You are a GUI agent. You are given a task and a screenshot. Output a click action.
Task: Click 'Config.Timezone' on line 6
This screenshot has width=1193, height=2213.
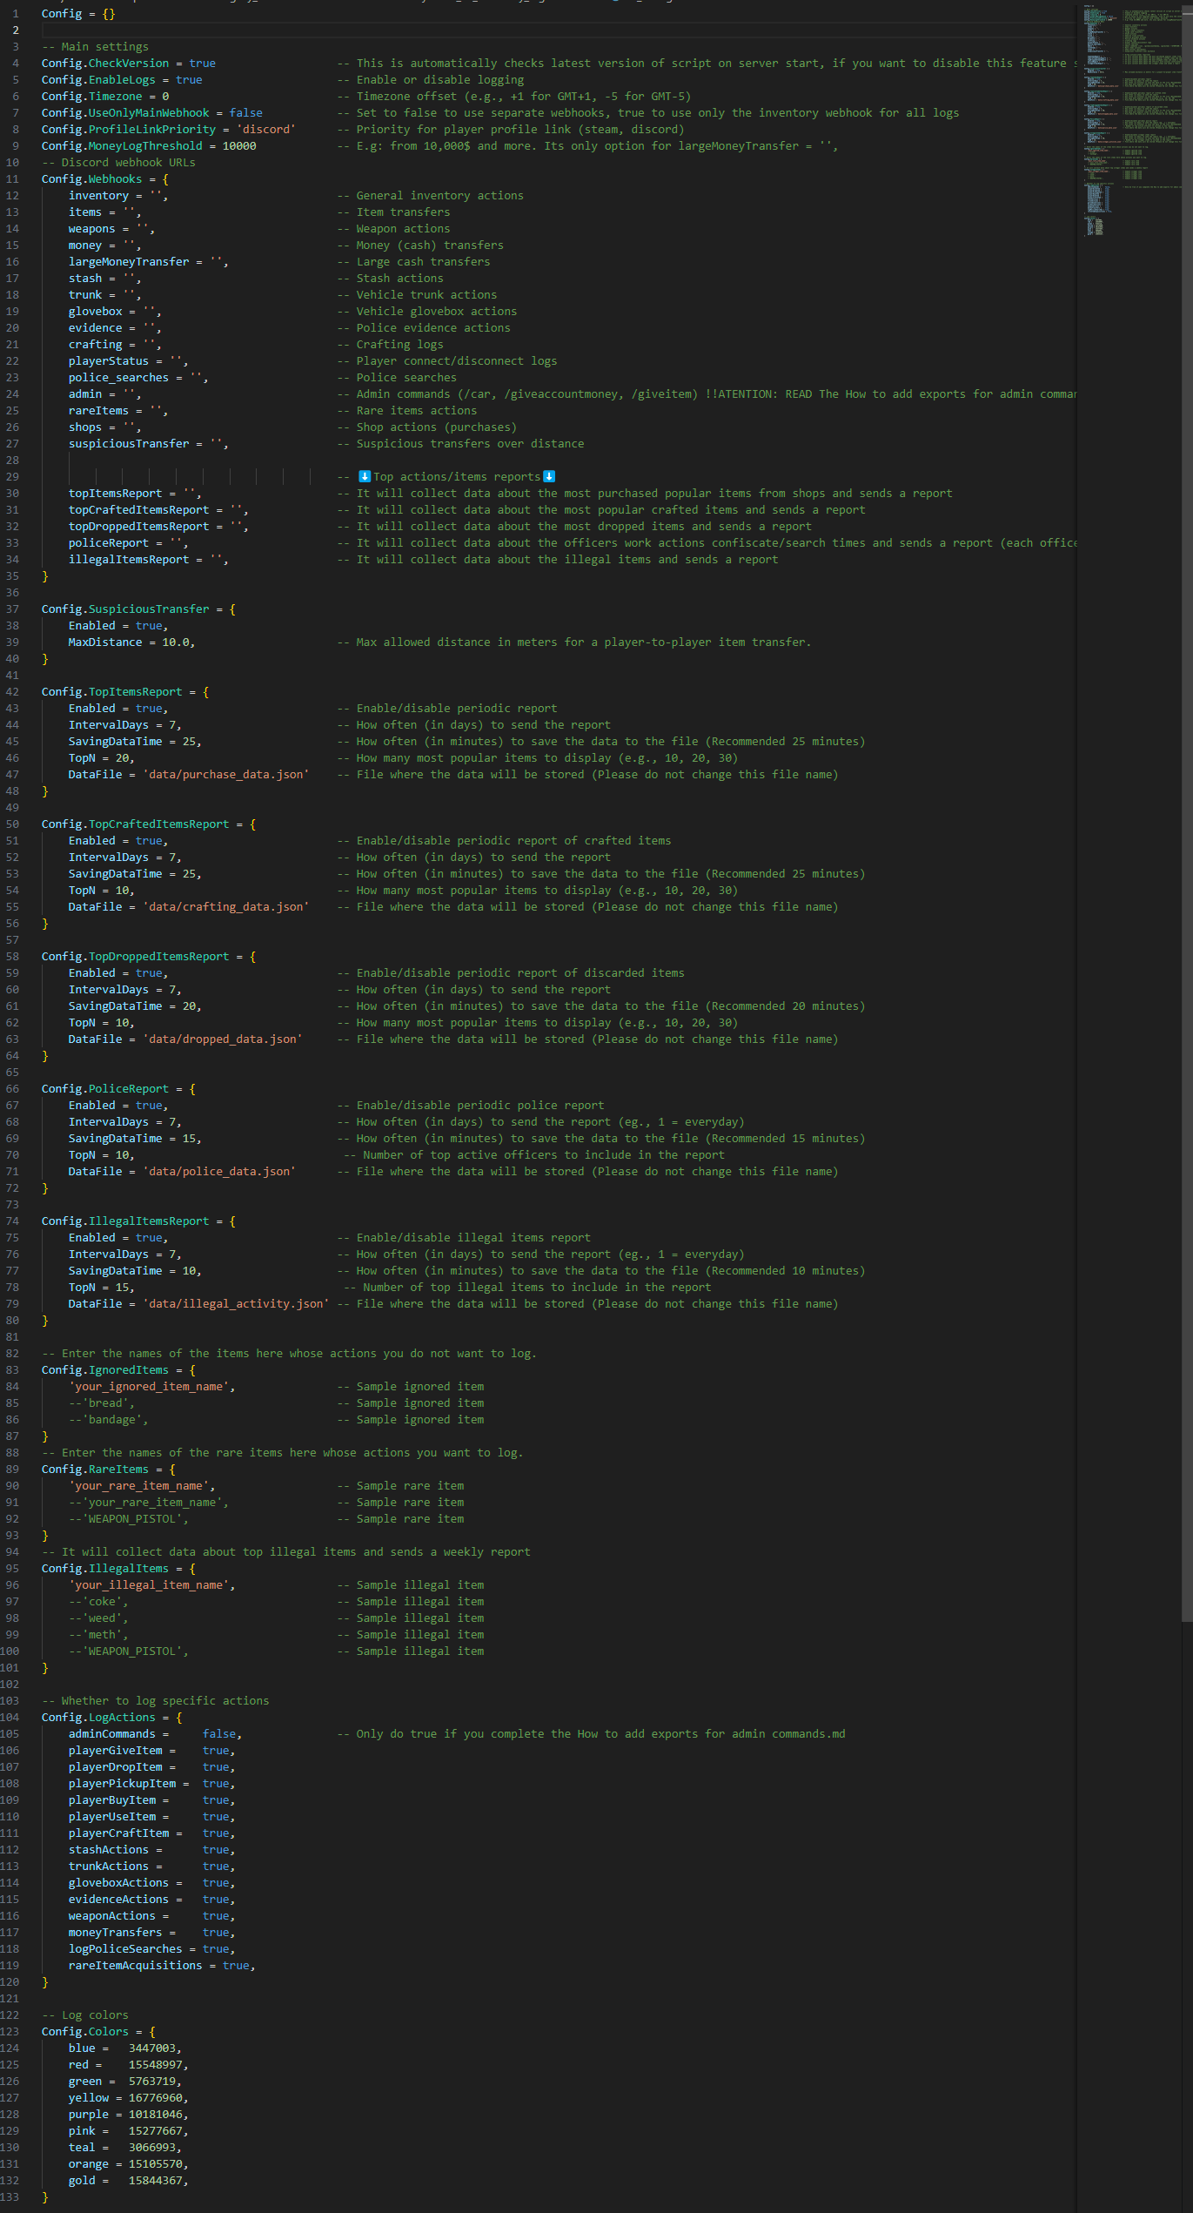[92, 96]
